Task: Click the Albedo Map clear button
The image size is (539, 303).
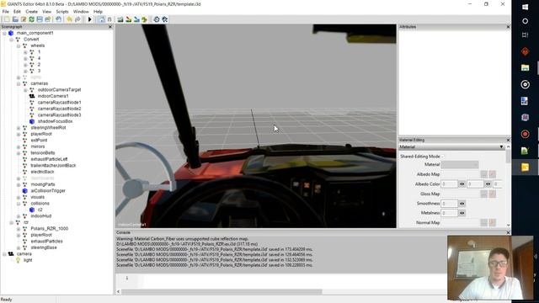Action: [x=492, y=174]
